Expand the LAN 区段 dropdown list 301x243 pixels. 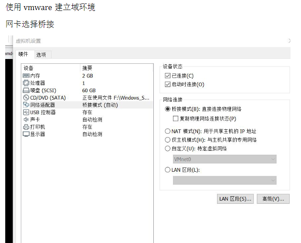point(225,180)
